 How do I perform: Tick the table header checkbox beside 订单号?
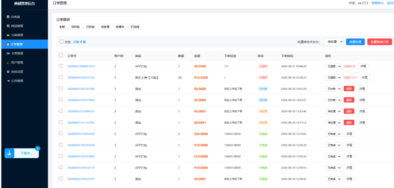(x=60, y=55)
